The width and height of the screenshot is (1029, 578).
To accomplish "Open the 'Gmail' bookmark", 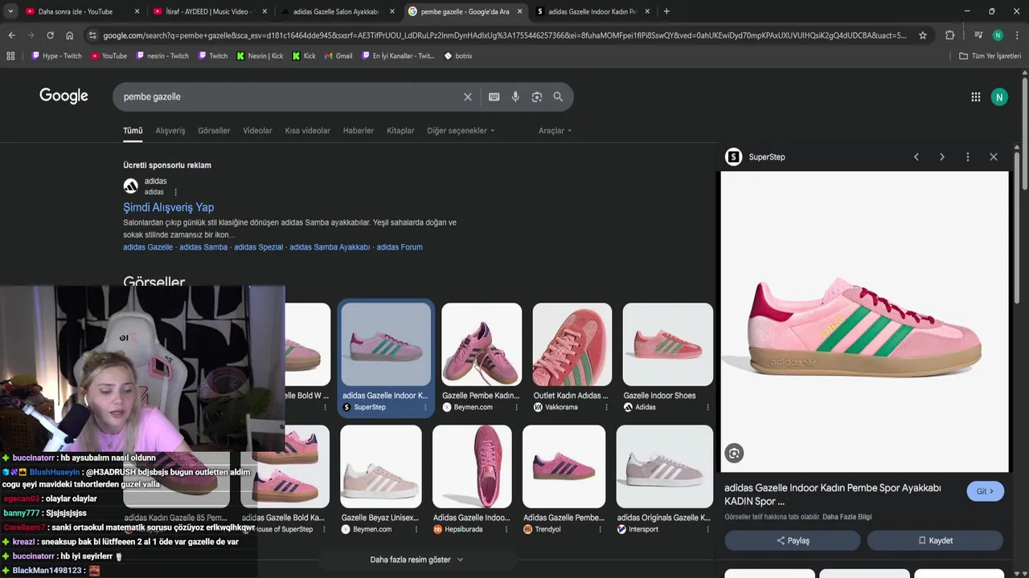I will [338, 56].
